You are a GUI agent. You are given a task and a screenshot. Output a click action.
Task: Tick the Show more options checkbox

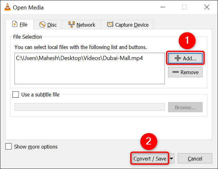coord(9,147)
